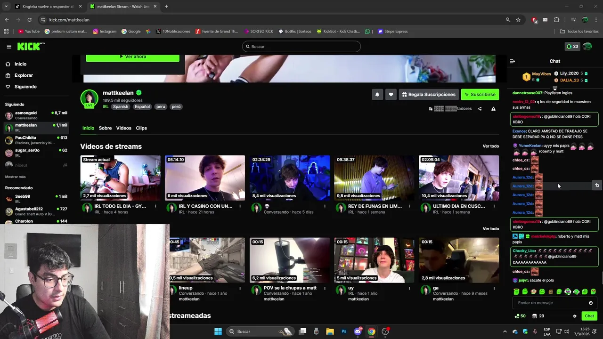Click the share stream icon
603x339 pixels.
pyautogui.click(x=480, y=109)
